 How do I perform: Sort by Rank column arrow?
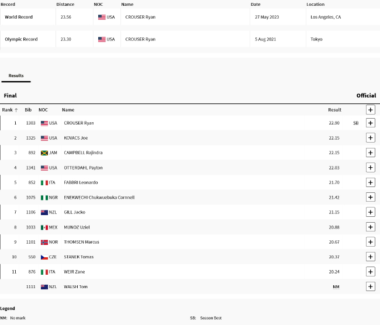pos(16,110)
